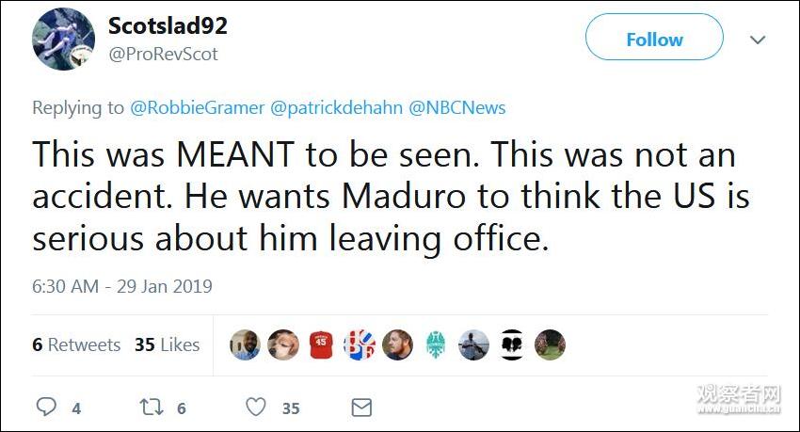
Task: Open the tweet options chevron menu
Action: (x=758, y=40)
